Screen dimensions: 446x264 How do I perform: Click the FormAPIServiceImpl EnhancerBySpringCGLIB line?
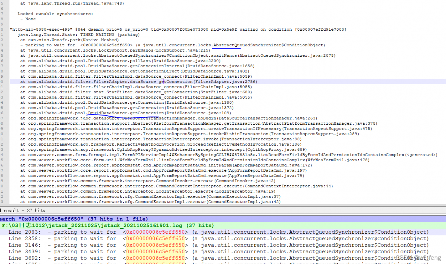point(229,155)
